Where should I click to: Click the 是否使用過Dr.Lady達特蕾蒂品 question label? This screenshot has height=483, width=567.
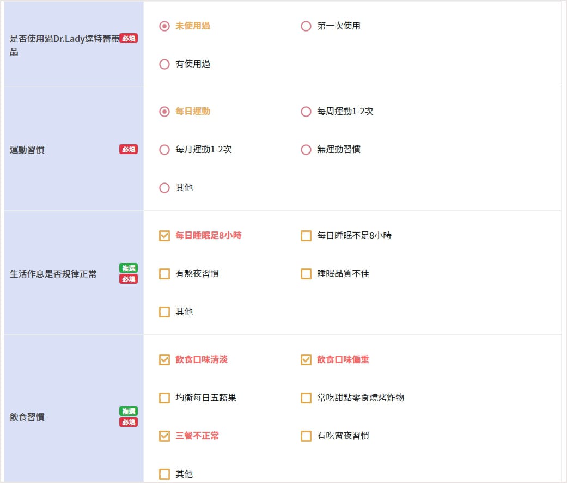point(64,45)
